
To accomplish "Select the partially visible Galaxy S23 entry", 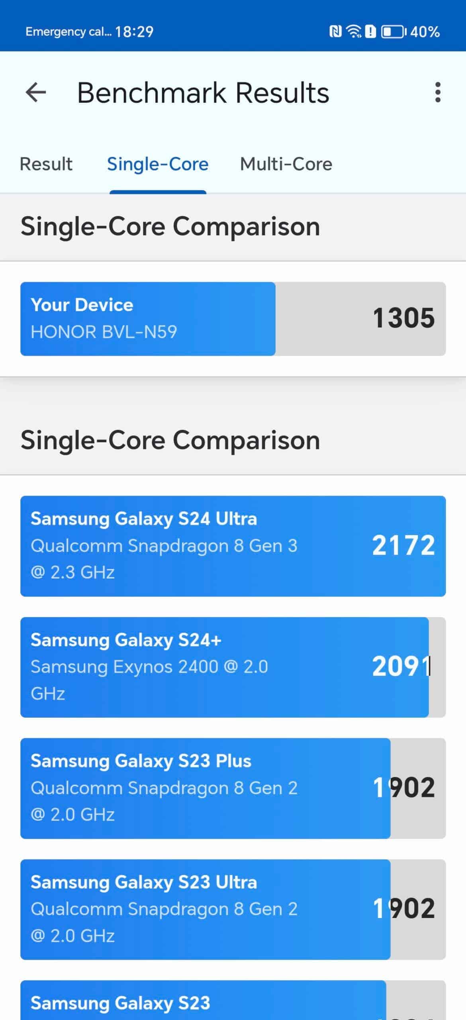I will coord(233,1000).
